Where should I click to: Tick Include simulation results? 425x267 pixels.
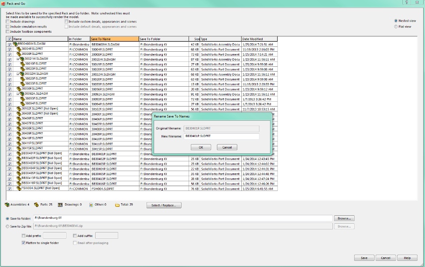[8, 27]
